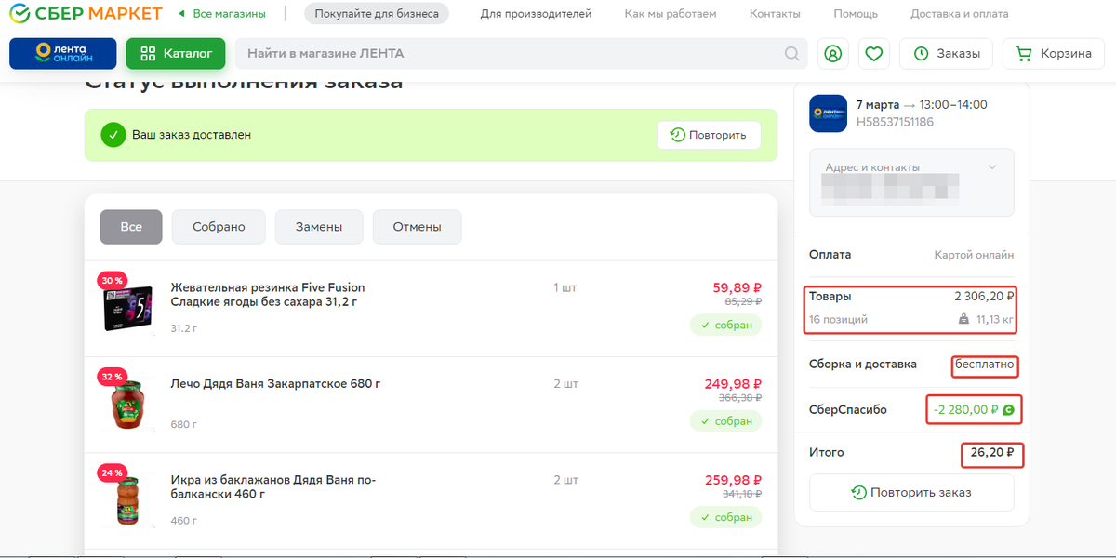Viewport: 1116px width, 558px height.
Task: Click the Повторить button in the green banner
Action: 709,135
